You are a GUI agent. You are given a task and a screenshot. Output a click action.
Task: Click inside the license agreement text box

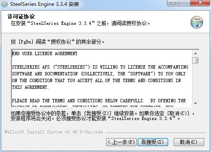coord(102,78)
